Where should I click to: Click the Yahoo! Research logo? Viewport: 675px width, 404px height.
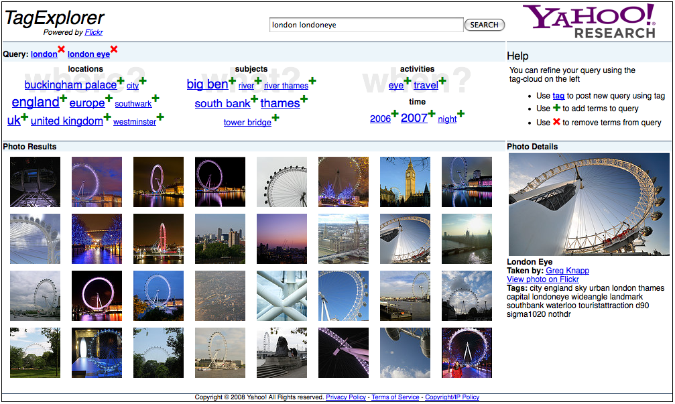589,21
